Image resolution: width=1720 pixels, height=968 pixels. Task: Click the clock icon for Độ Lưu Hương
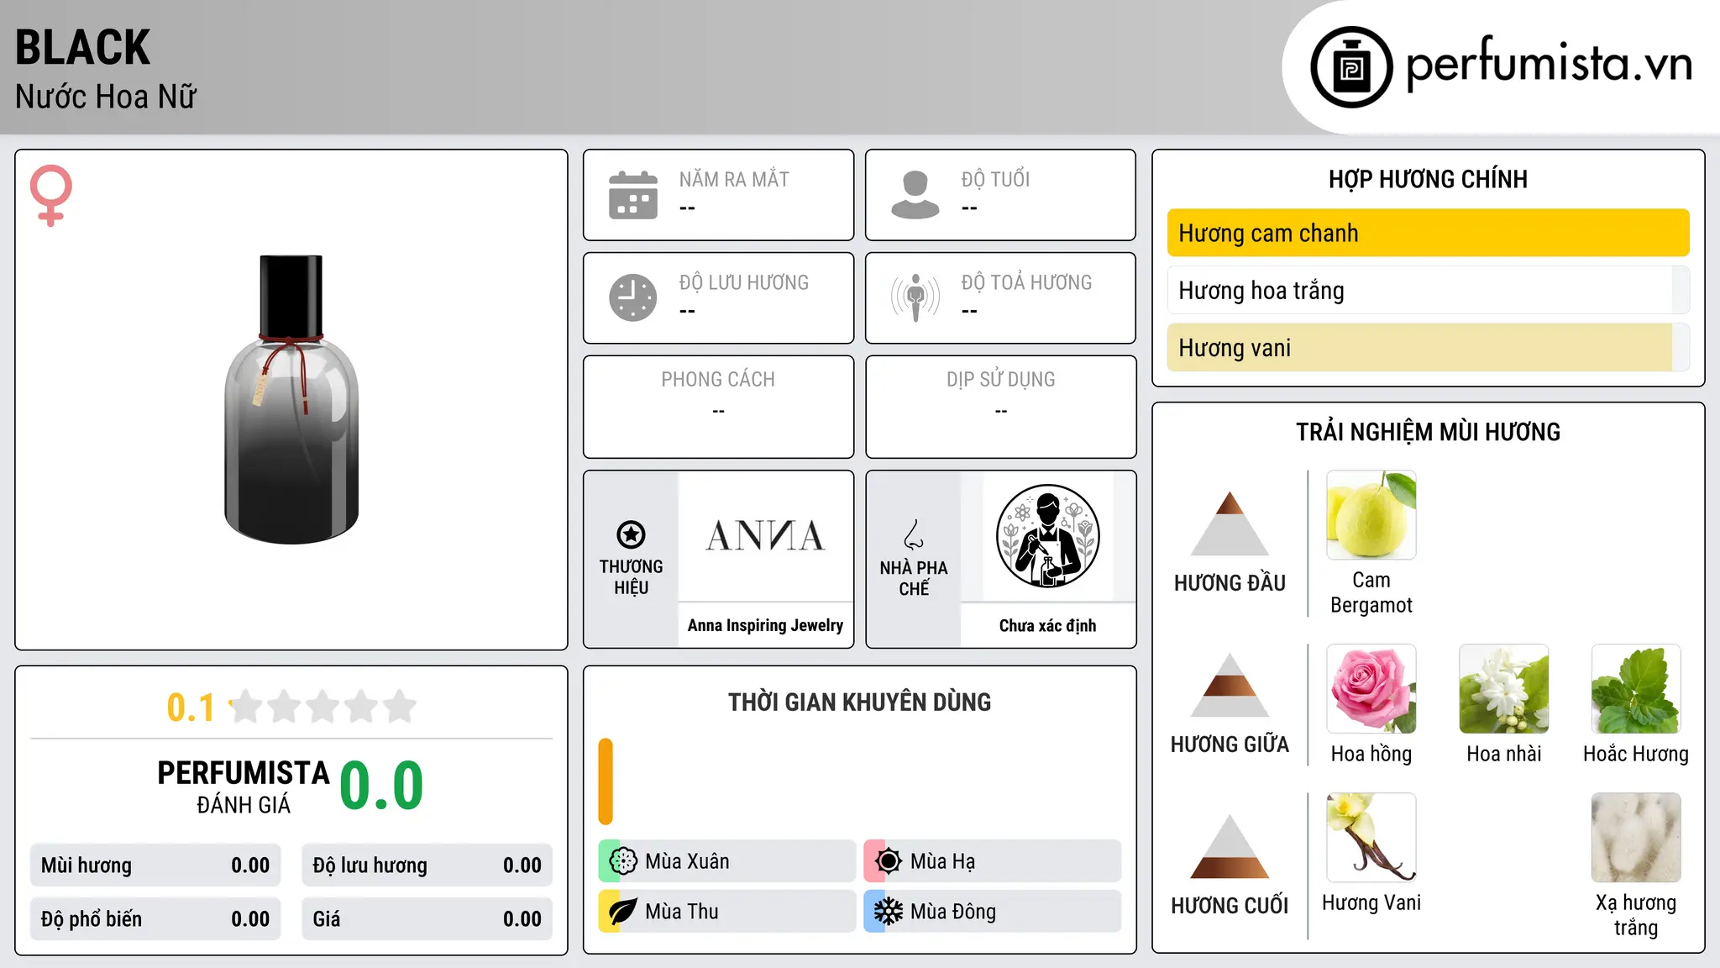pyautogui.click(x=633, y=297)
